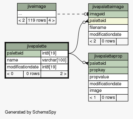
Task: Click the varchar[100] type cell
Action: click(x=54, y=60)
